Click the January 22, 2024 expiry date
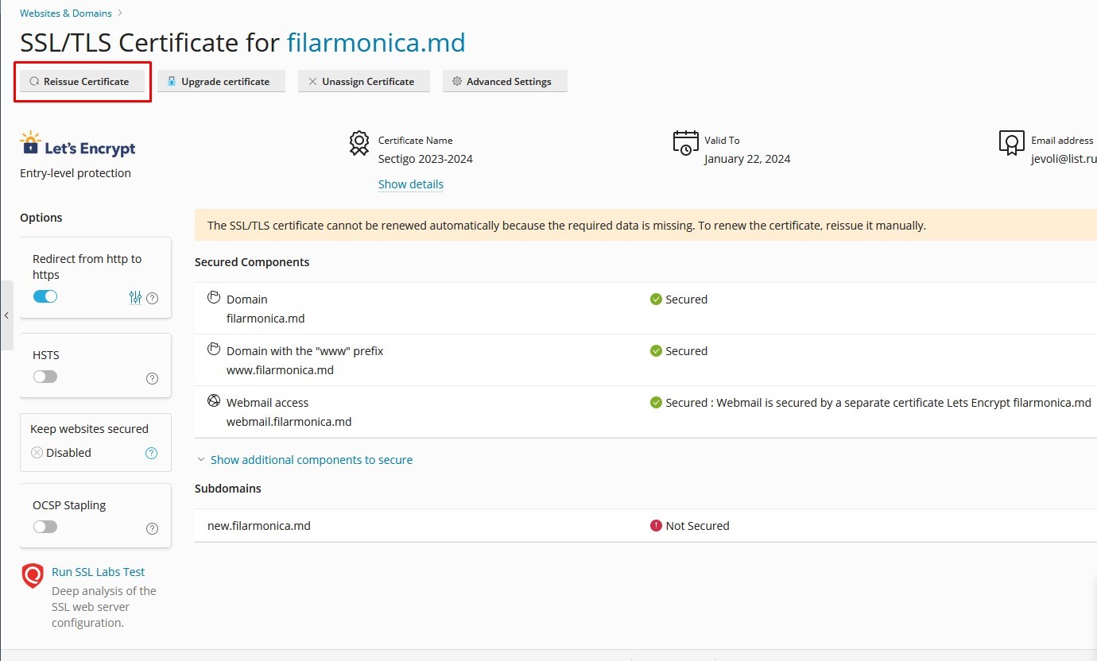Image resolution: width=1097 pixels, height=661 pixels. click(x=747, y=159)
